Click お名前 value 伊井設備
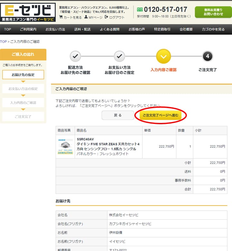 coord(115,232)
